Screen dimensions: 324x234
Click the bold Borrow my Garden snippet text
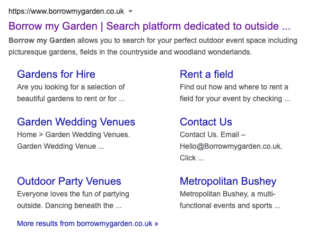(x=42, y=40)
